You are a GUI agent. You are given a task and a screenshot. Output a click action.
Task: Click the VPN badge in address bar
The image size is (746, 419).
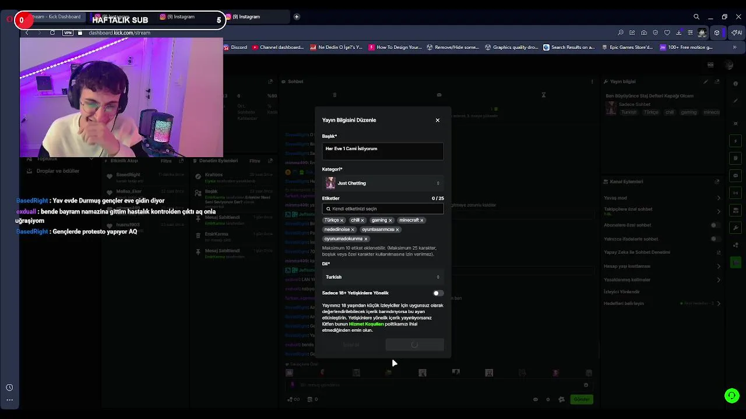(x=68, y=33)
